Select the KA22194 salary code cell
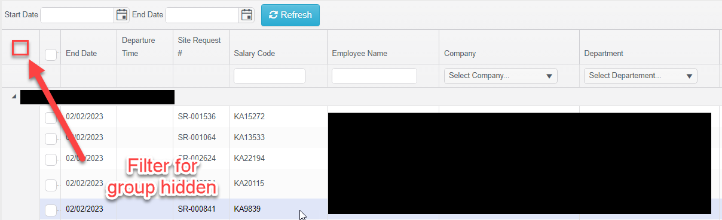The width and height of the screenshot is (722, 220). pyautogui.click(x=249, y=158)
